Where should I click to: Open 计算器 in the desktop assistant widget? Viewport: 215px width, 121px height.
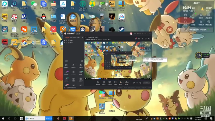[193, 23]
